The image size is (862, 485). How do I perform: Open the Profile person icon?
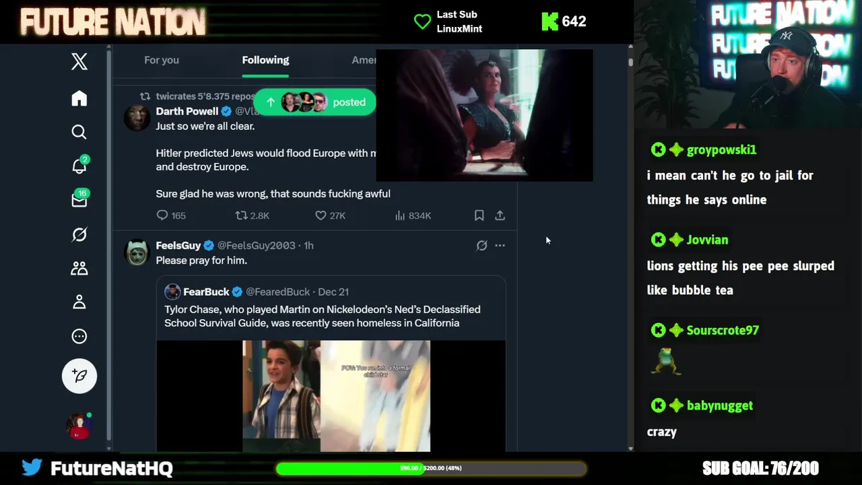tap(79, 302)
